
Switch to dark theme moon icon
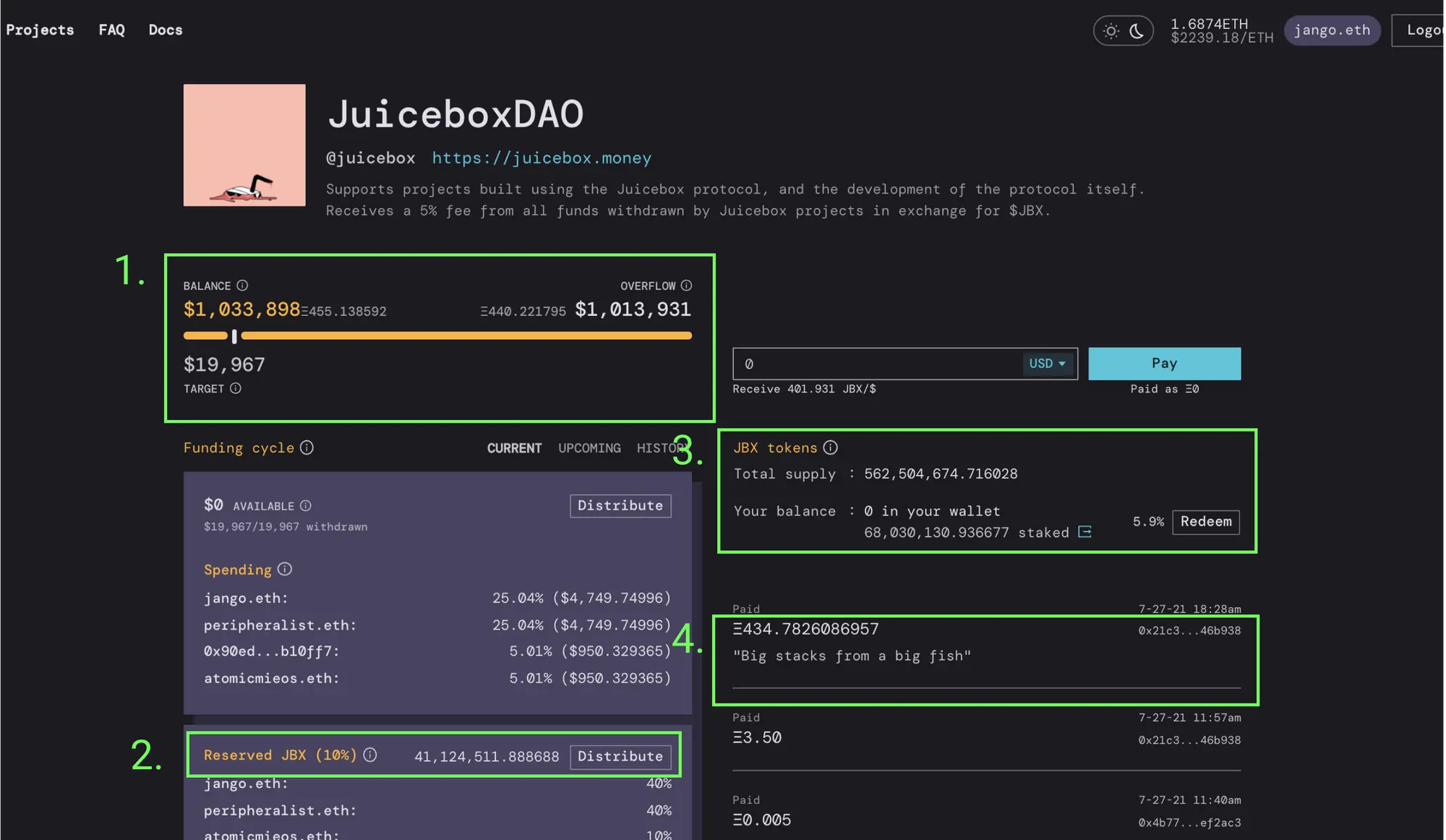1137,31
